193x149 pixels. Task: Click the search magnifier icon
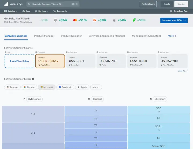[29, 4]
